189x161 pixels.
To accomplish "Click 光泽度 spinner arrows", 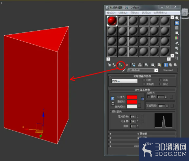I will (x=138, y=121).
